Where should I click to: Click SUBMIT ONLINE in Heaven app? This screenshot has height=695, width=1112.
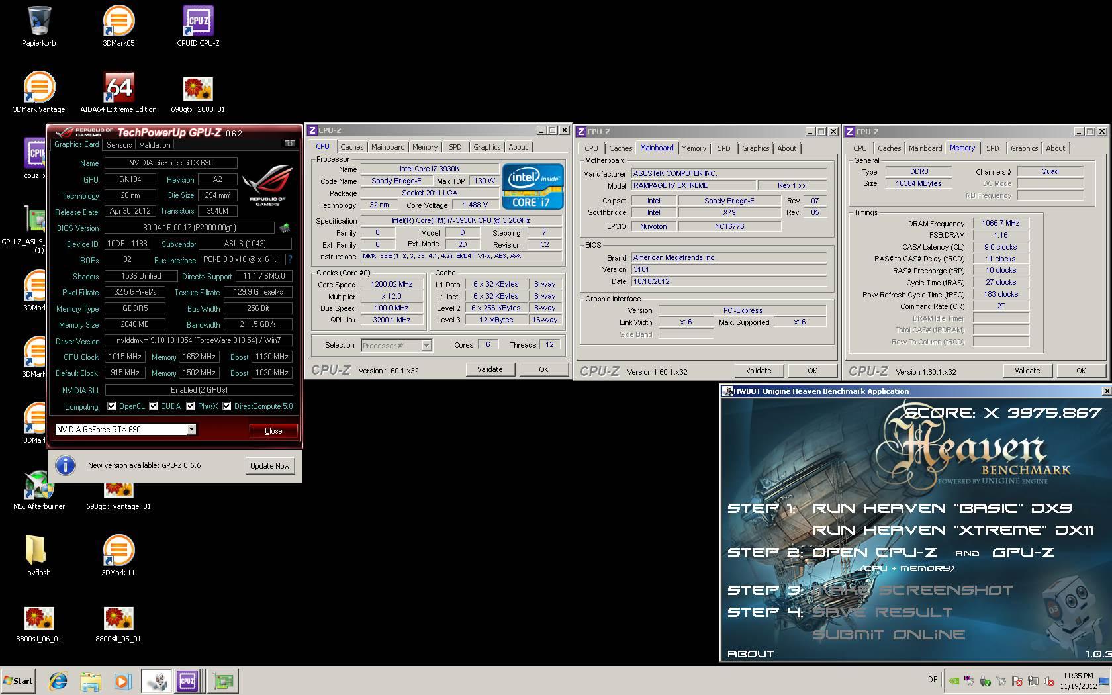point(889,634)
